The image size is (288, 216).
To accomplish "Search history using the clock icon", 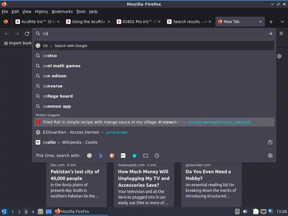I will point(157,156).
